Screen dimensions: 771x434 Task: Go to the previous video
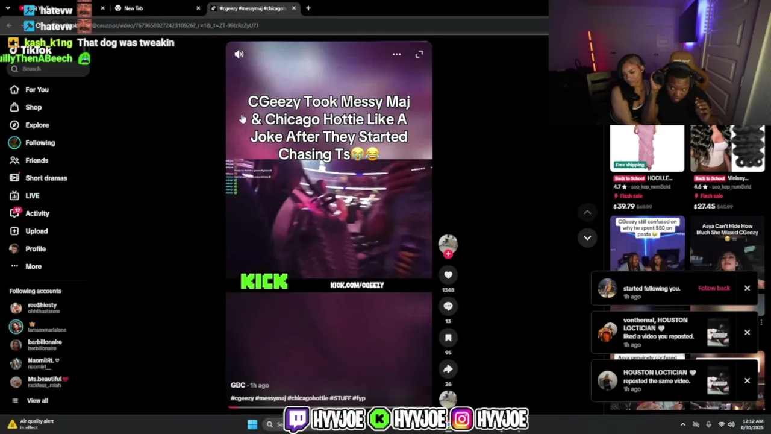point(587,212)
